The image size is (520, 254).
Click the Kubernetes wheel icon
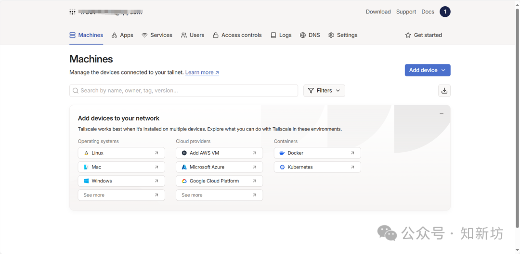tap(282, 167)
